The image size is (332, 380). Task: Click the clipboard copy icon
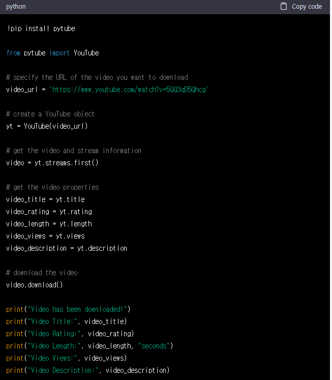[x=284, y=6]
